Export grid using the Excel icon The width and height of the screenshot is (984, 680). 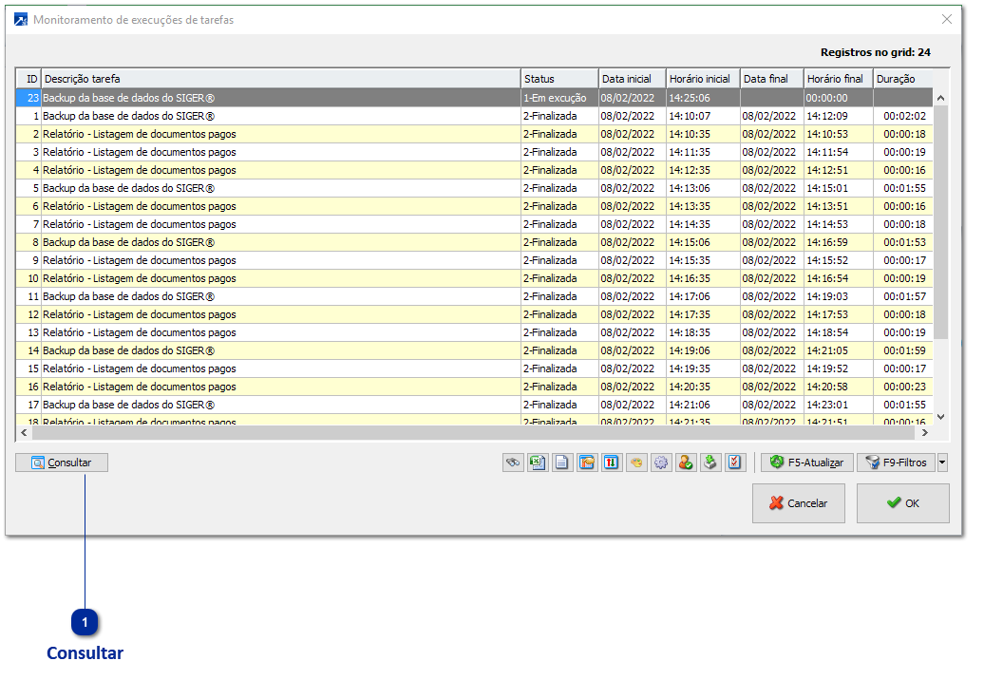tap(538, 463)
